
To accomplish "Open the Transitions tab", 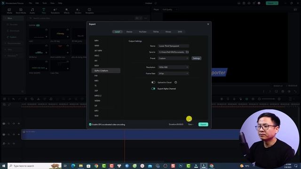I will (x=55, y=11).
